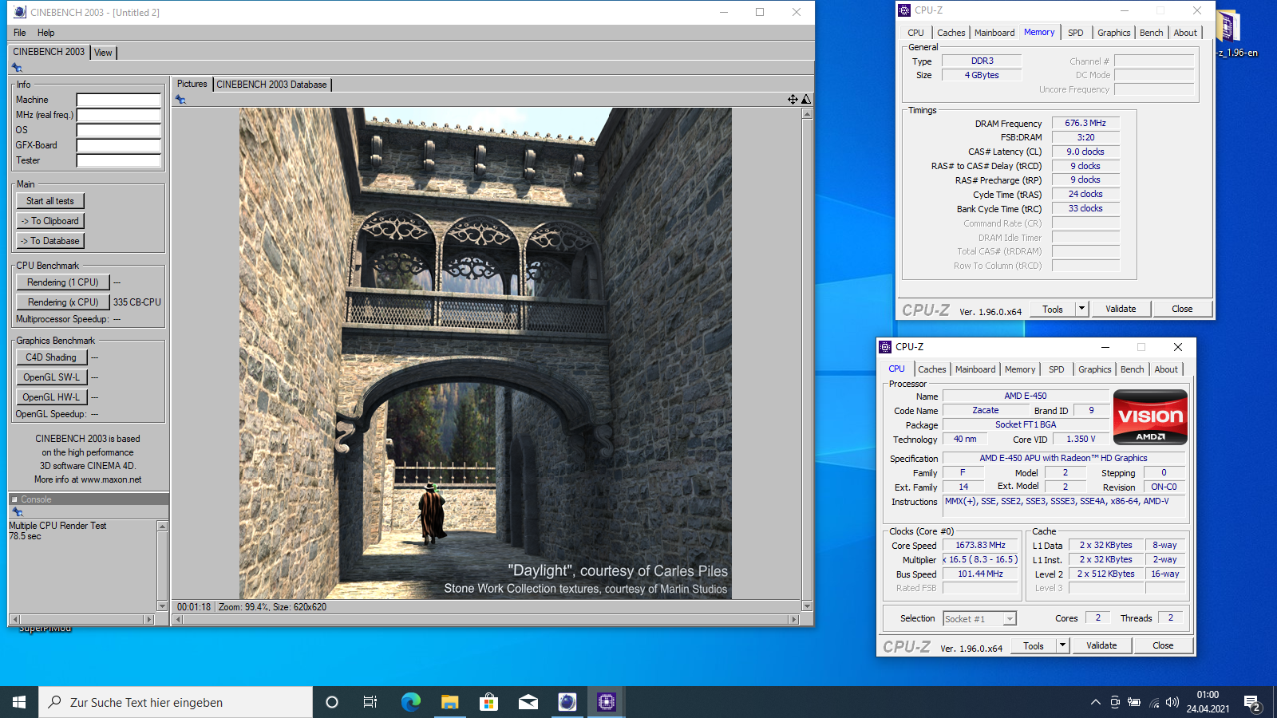Open the Windows Start menu
This screenshot has height=718, width=1277.
coord(19,702)
